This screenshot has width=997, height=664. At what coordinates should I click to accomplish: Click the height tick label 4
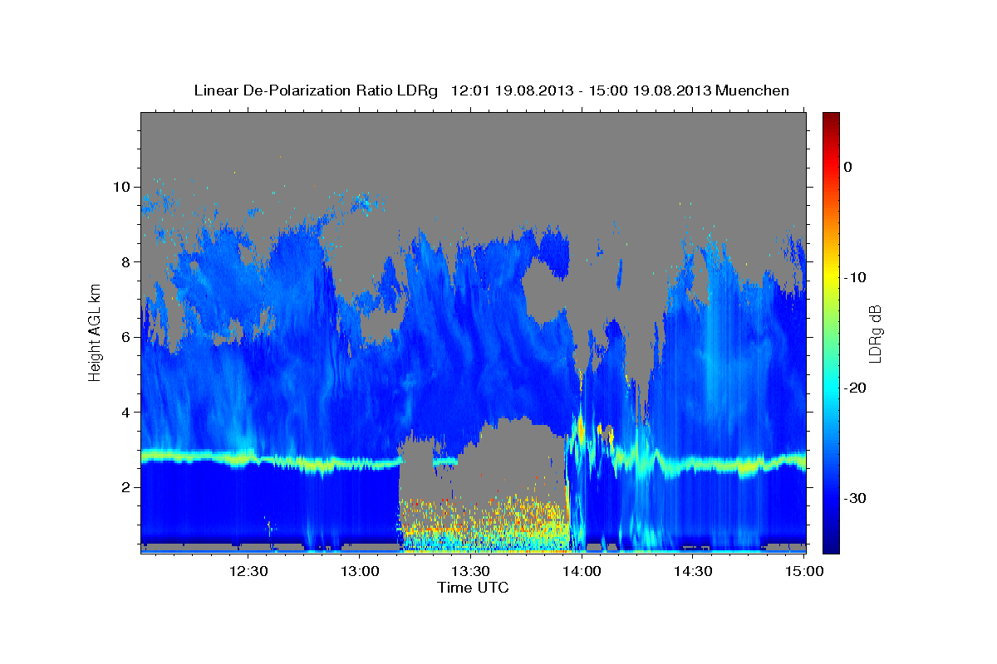click(x=127, y=413)
